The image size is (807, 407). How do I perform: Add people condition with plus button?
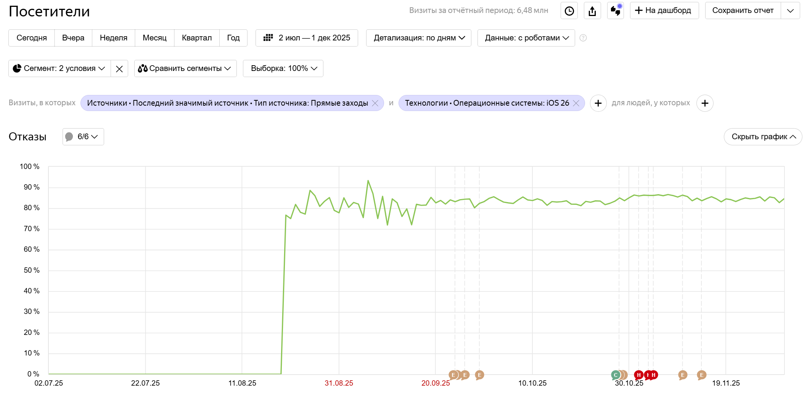pos(705,103)
